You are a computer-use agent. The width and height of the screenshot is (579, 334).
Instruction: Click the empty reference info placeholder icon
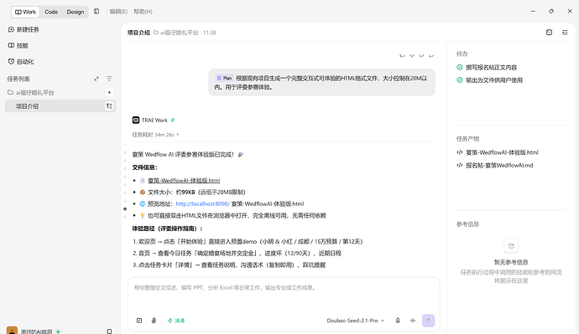pyautogui.click(x=511, y=246)
